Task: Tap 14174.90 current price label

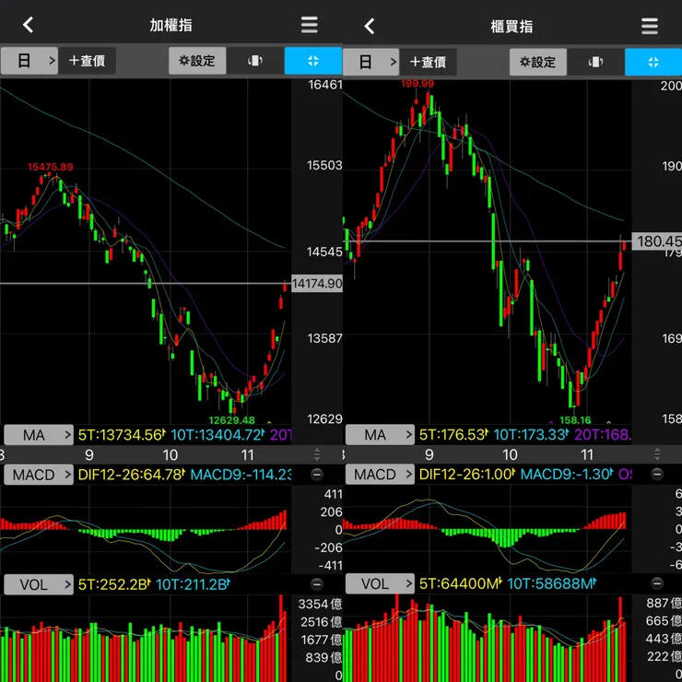Action: [317, 284]
